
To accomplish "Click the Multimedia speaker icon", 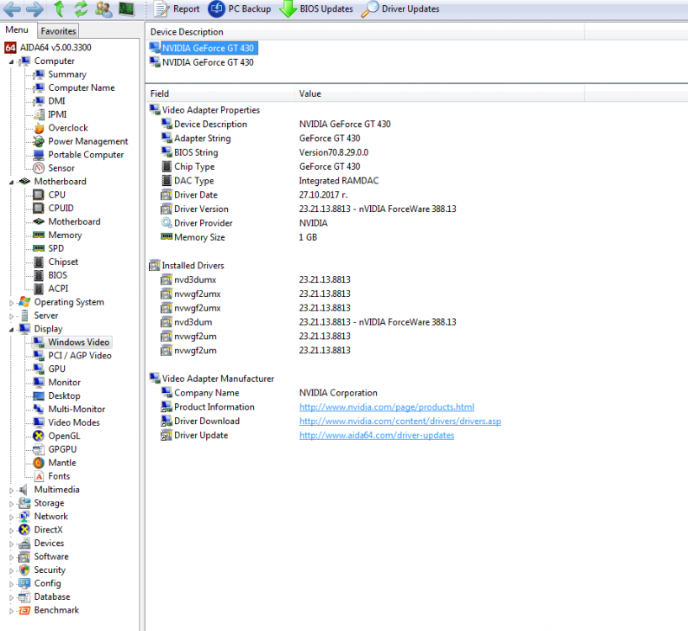I will tap(24, 490).
